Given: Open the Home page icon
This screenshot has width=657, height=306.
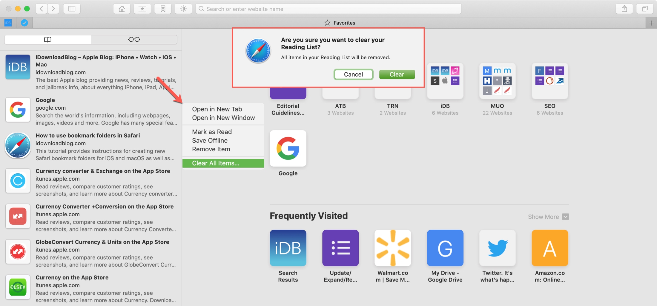Looking at the screenshot, I should tap(122, 9).
